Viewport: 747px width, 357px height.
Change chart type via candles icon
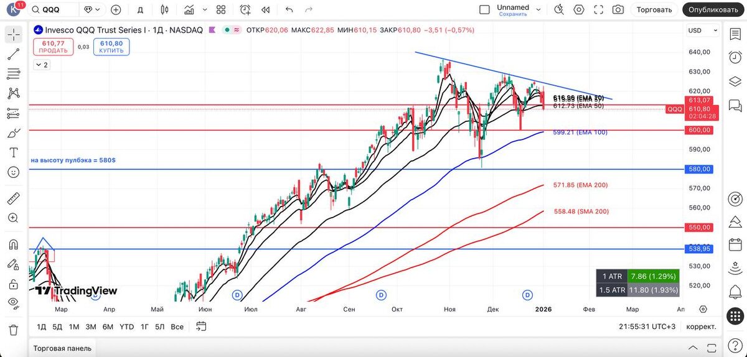pos(164,9)
